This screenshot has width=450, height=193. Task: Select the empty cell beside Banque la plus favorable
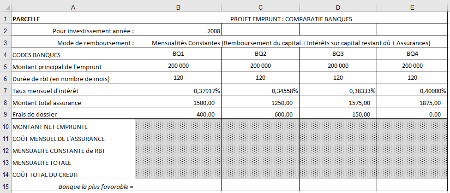(x=178, y=186)
